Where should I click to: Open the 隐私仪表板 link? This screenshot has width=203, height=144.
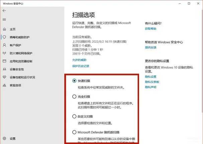click(x=152, y=82)
